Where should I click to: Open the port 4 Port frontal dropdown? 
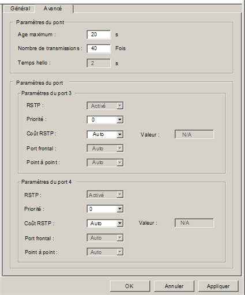[105, 238]
